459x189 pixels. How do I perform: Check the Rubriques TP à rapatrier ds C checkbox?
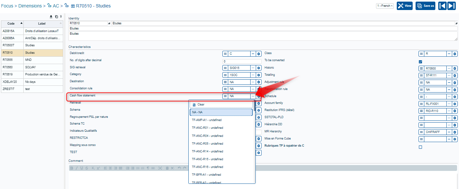[x=420, y=147]
